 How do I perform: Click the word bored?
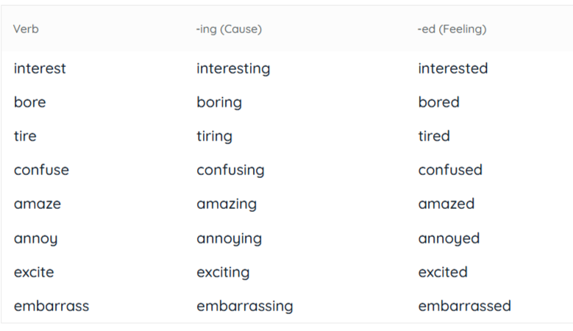[x=439, y=102]
